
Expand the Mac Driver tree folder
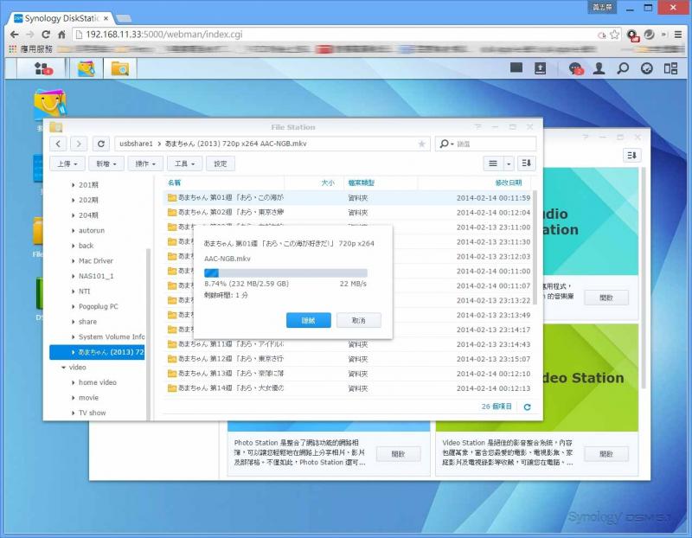point(73,261)
